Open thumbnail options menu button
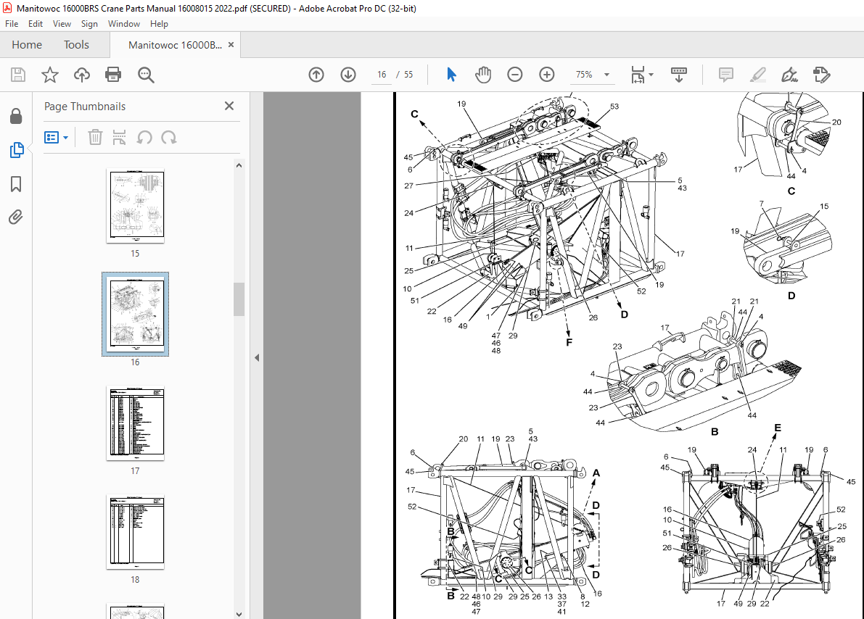The image size is (864, 619). point(56,137)
